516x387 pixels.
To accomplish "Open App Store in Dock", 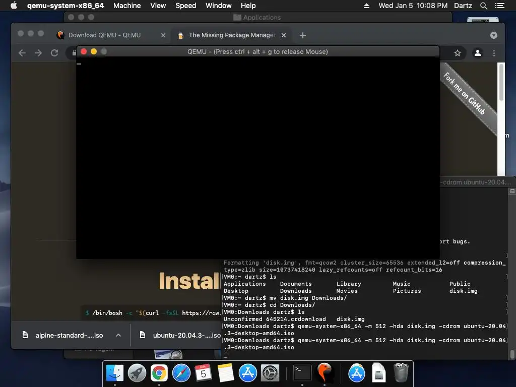I will click(x=248, y=373).
